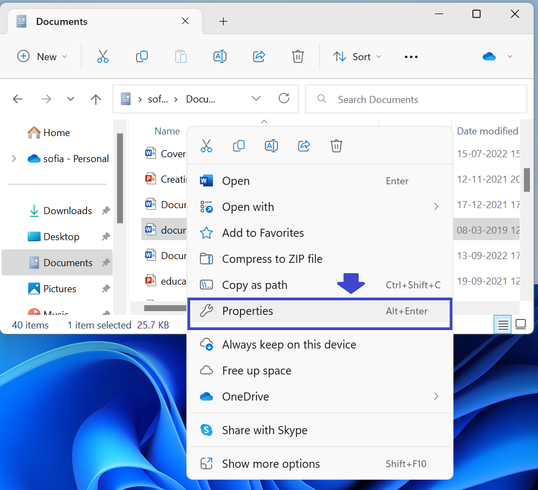Expand the Open with submenu

coord(248,207)
